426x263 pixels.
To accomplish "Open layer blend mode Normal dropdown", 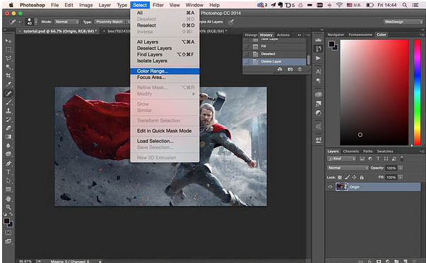I will (348, 168).
